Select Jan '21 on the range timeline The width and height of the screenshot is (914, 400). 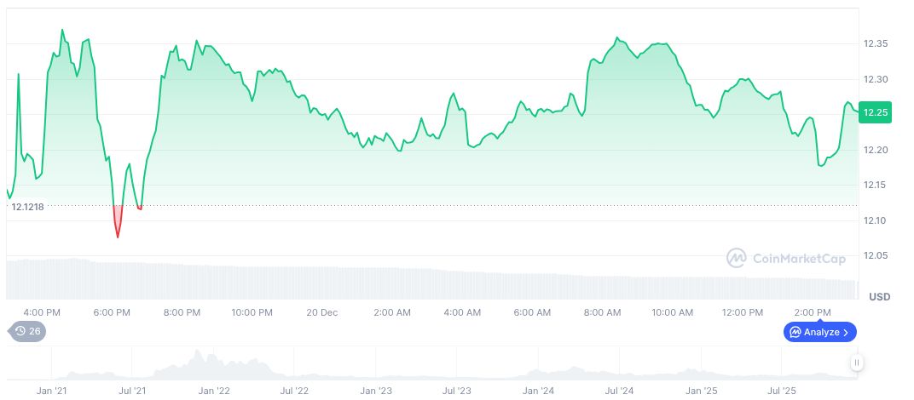[51, 391]
